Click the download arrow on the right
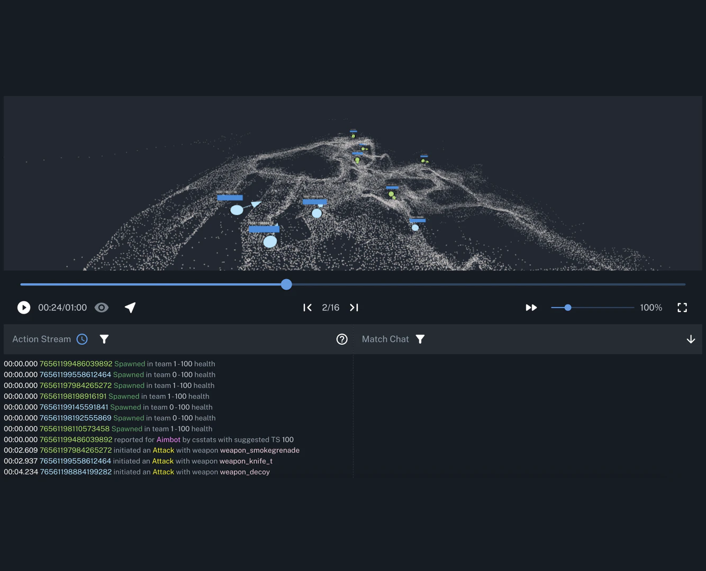 (691, 339)
